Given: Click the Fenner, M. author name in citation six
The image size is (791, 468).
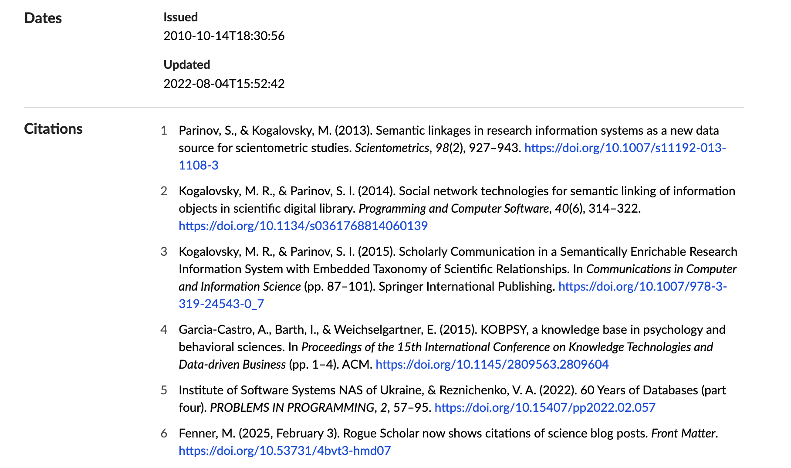Looking at the screenshot, I should [x=206, y=434].
